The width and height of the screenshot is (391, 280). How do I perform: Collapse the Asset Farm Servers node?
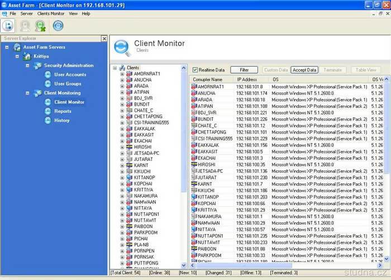click(7, 47)
